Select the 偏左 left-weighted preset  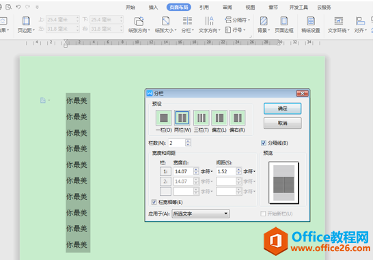[219, 117]
